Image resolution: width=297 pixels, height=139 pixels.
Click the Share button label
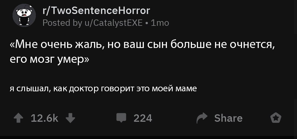[229, 118]
